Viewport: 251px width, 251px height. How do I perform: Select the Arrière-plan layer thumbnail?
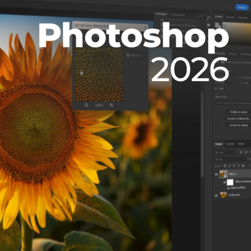click(224, 195)
